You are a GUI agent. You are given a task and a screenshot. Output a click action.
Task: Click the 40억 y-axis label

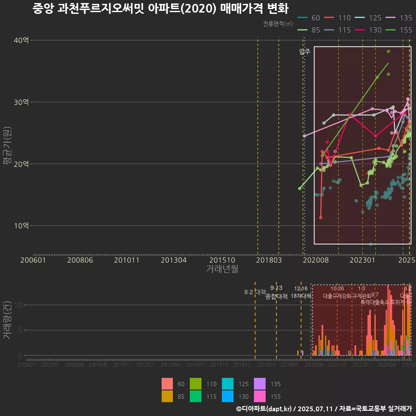[x=21, y=40]
